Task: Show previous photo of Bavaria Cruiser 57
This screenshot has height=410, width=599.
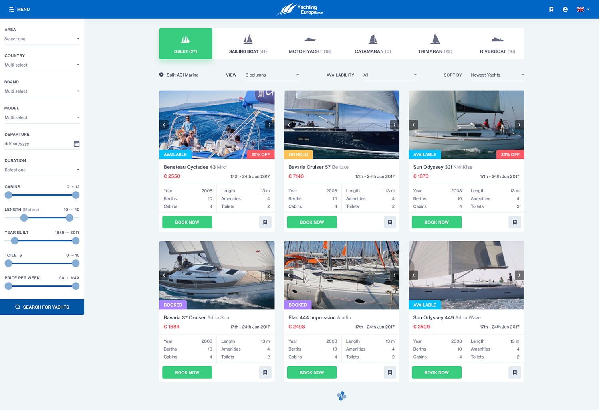Action: (289, 125)
